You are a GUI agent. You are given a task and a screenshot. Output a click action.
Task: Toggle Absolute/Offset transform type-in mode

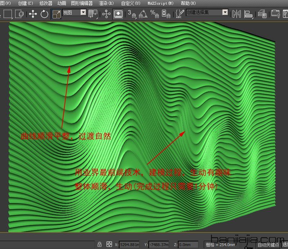point(109,244)
